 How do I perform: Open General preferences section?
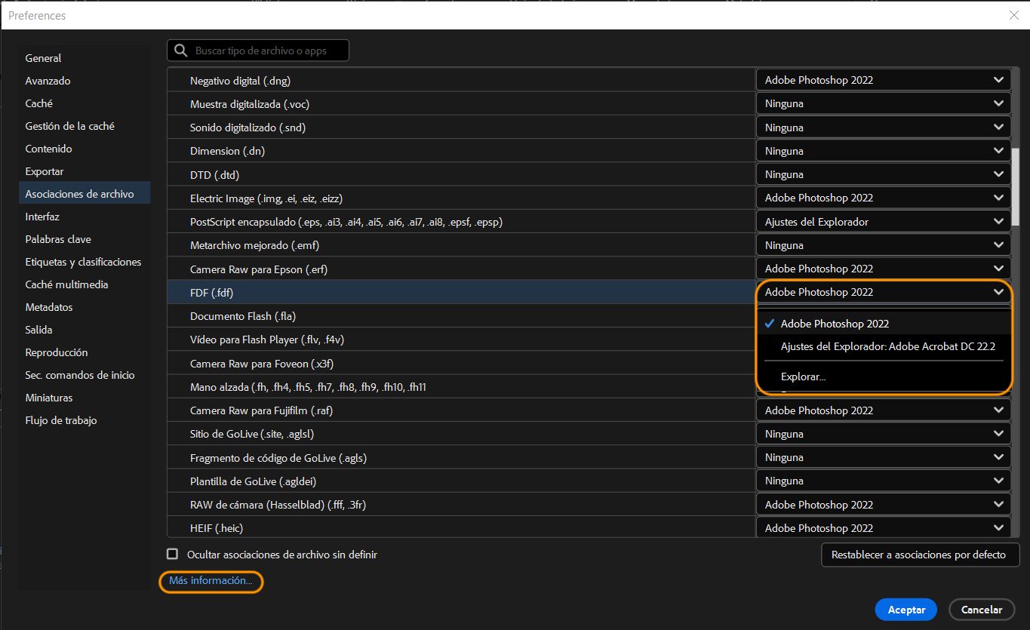coord(85,58)
